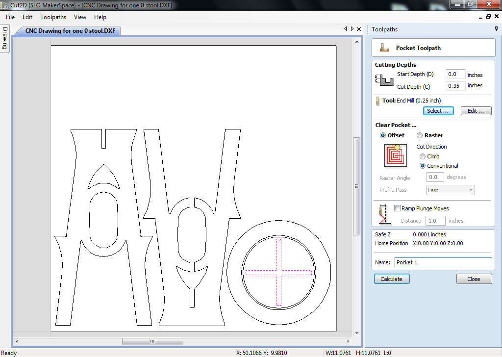Image resolution: width=502 pixels, height=357 pixels.
Task: Open the Toolpaths menu
Action: tap(53, 17)
